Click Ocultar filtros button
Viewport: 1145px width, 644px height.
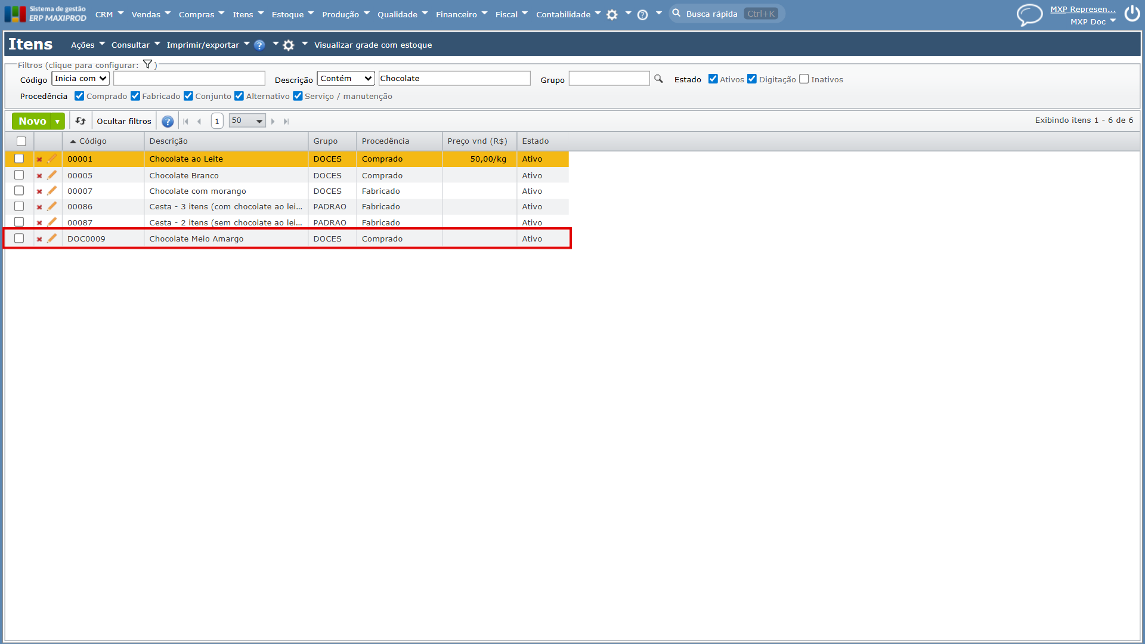(x=124, y=122)
